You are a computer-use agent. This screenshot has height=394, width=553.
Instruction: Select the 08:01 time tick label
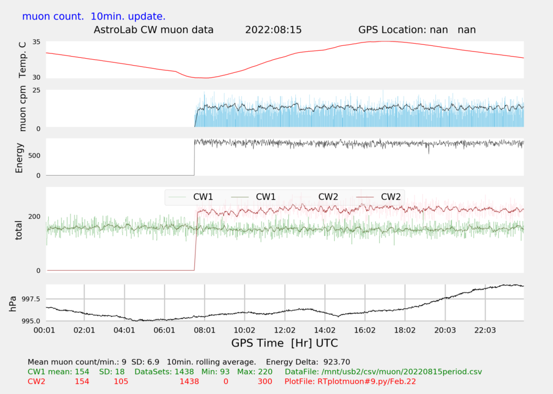(x=204, y=329)
